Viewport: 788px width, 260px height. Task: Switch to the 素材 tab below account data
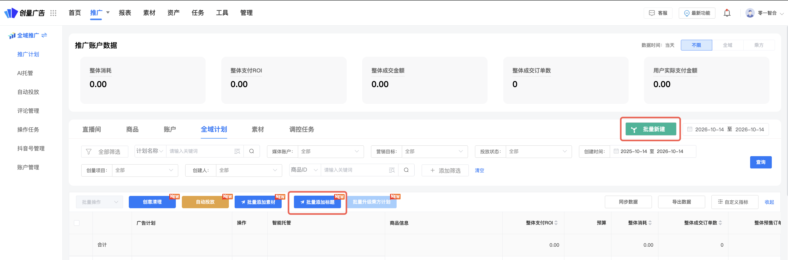pyautogui.click(x=258, y=129)
